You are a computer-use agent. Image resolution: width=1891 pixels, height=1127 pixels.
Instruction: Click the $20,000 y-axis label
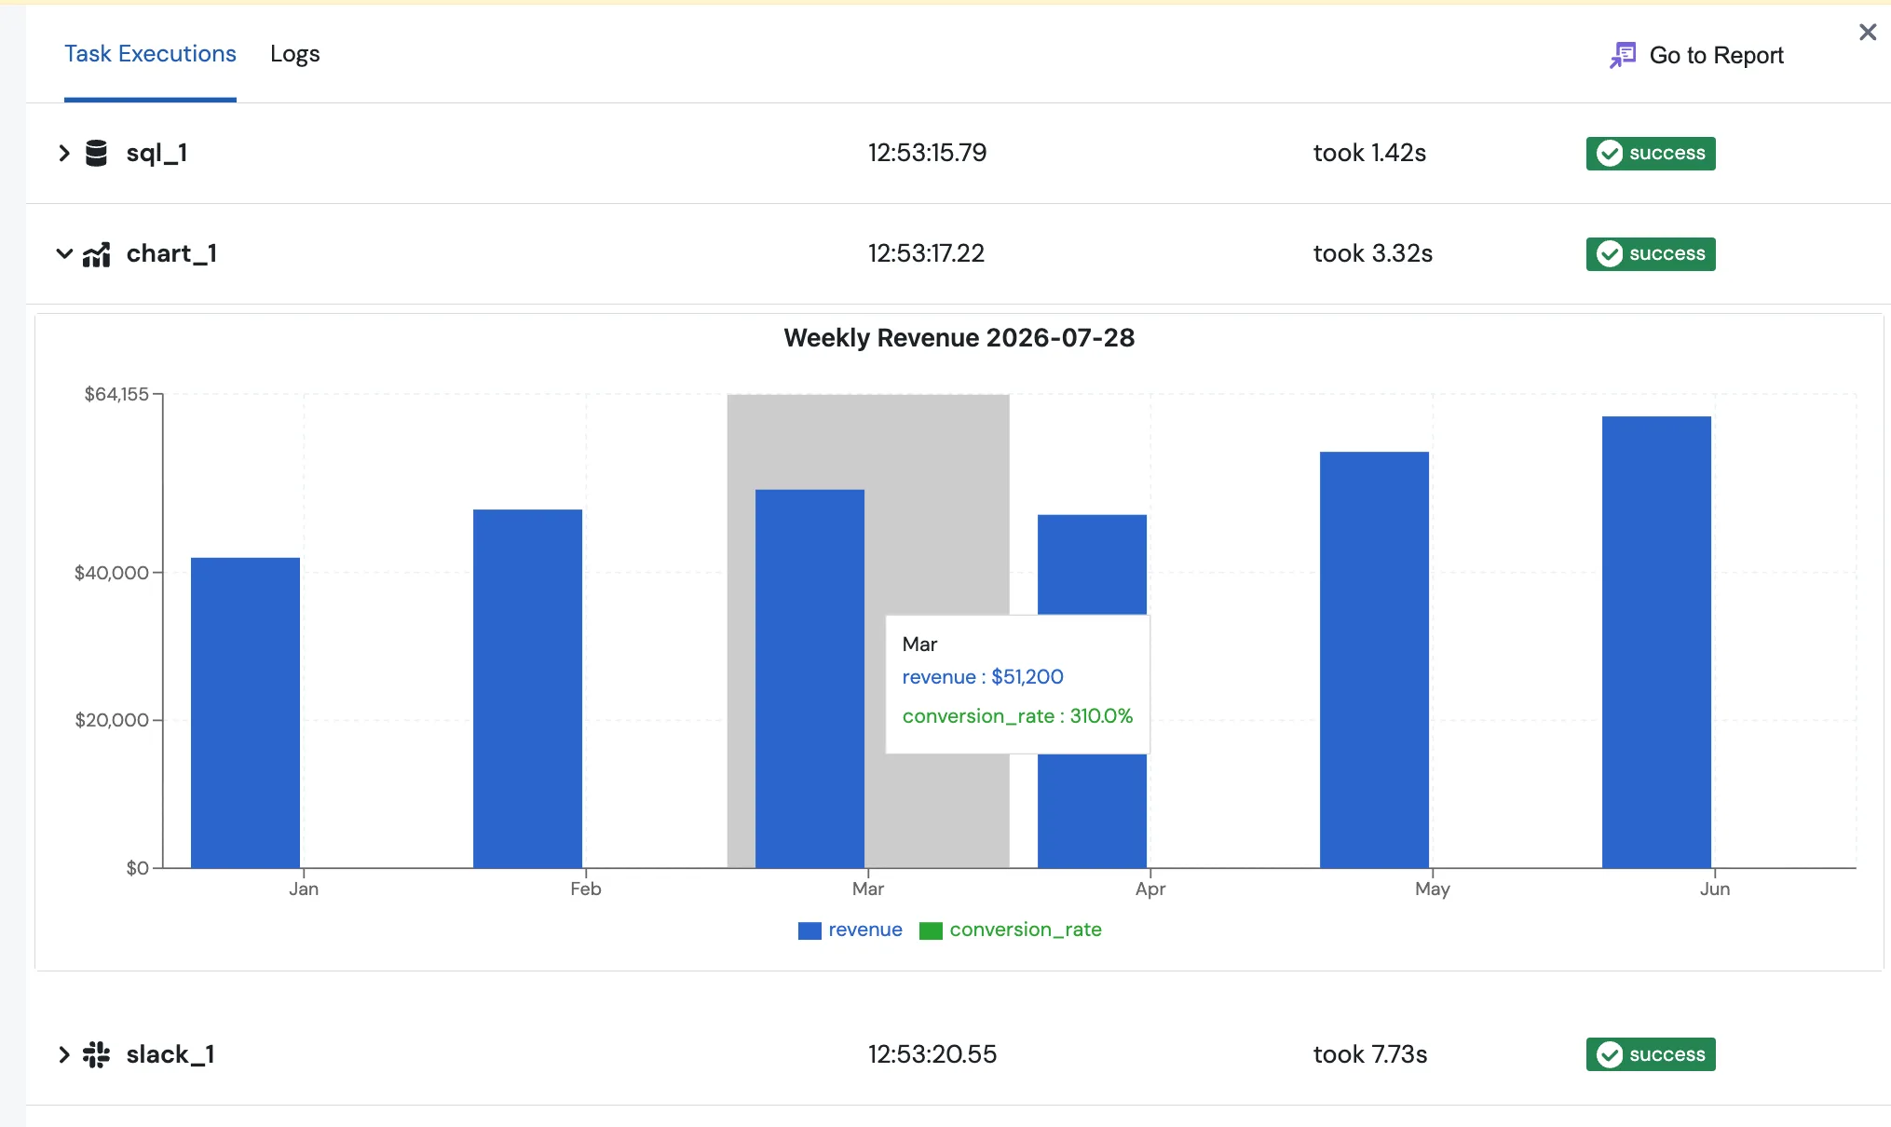point(112,720)
